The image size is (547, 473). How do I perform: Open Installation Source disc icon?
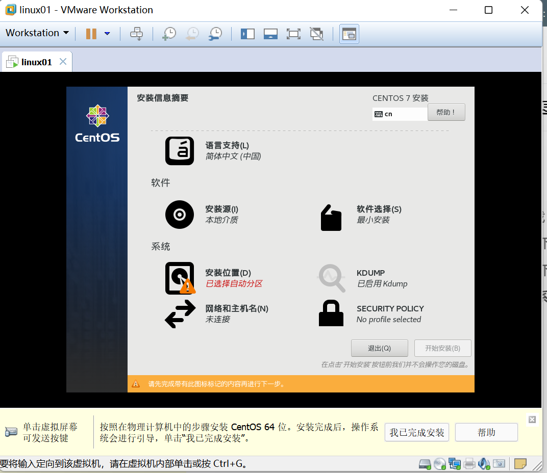click(180, 215)
